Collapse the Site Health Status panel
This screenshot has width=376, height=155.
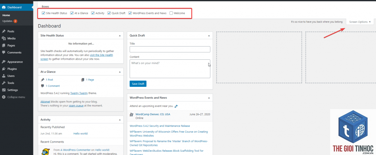click(x=120, y=36)
